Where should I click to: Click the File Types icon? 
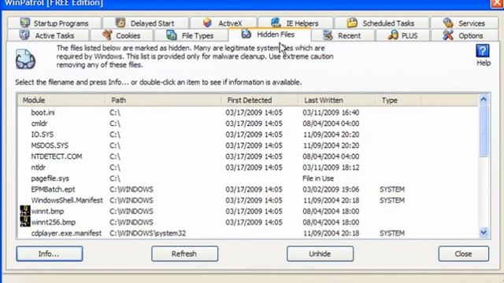point(172,35)
